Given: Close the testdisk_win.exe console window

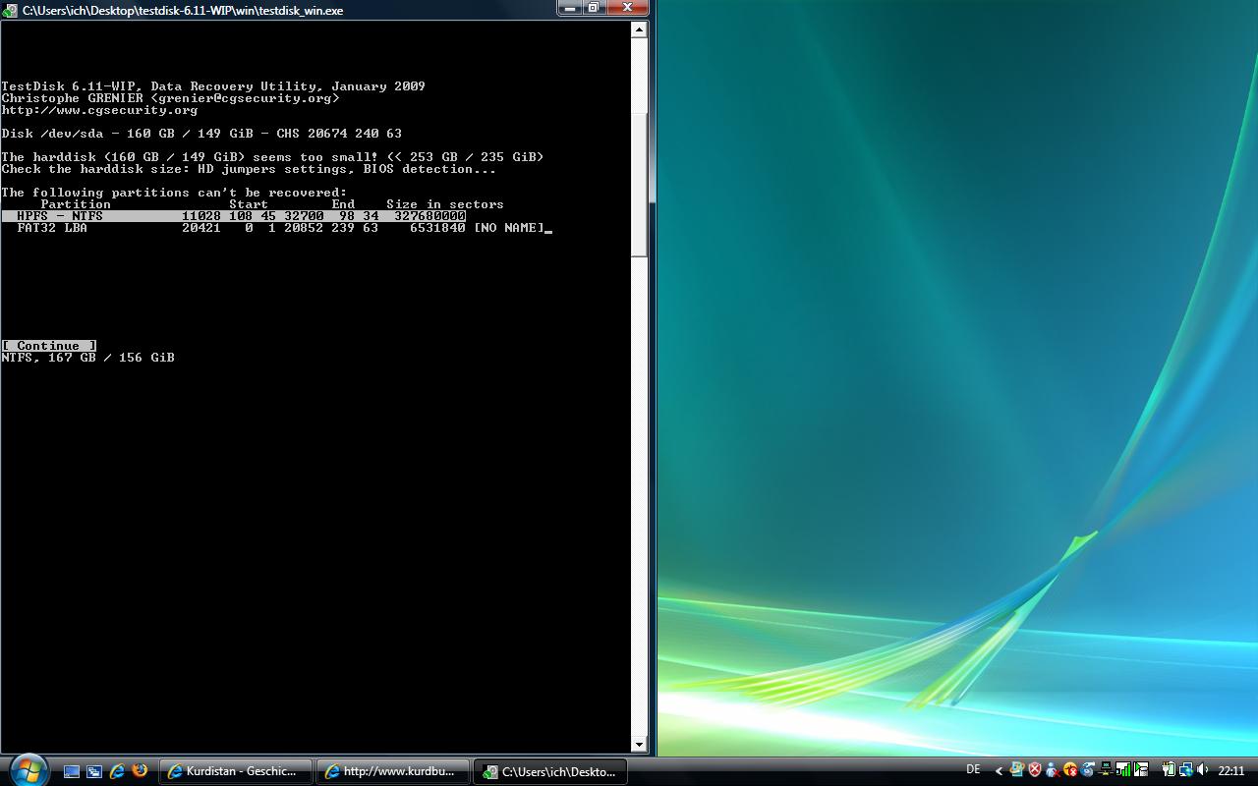Looking at the screenshot, I should [x=627, y=8].
